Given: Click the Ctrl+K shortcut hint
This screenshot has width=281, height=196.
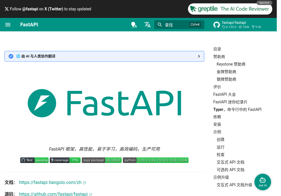Looking at the screenshot, I should (195, 25).
